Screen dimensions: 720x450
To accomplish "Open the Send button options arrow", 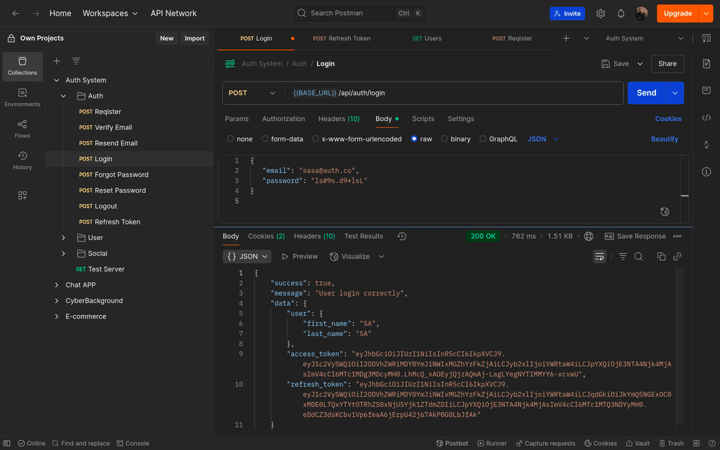I will click(675, 93).
